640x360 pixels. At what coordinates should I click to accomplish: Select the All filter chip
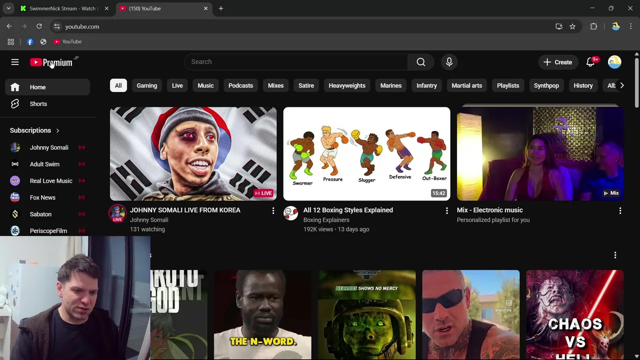point(118,85)
